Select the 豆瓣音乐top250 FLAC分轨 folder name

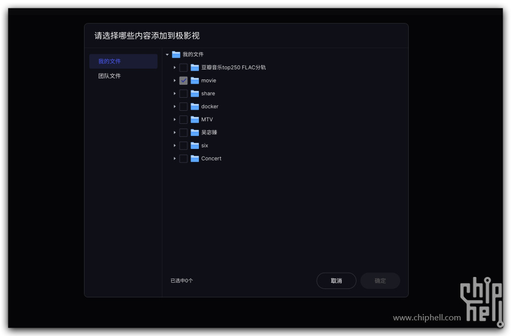(x=233, y=67)
